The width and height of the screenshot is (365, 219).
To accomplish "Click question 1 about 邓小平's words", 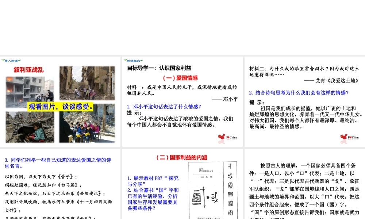I will [164, 107].
